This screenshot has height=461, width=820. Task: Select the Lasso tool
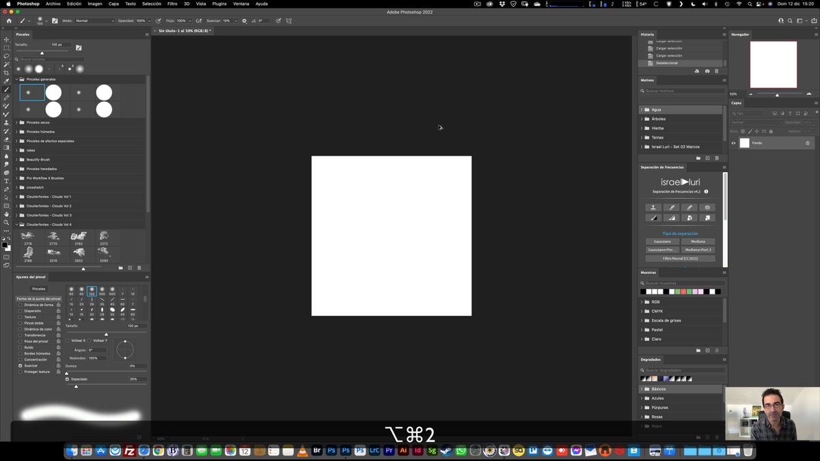(x=7, y=56)
